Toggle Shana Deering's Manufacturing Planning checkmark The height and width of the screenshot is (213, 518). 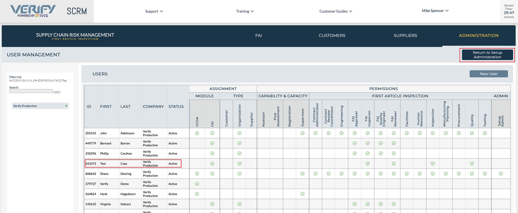click(x=446, y=174)
